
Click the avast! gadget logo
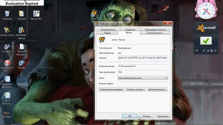click(206, 28)
